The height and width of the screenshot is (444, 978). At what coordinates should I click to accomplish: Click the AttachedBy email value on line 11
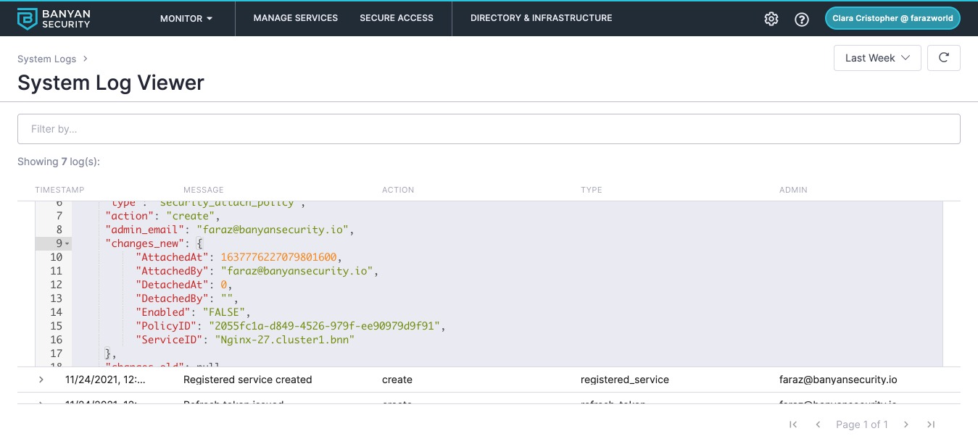coord(298,271)
